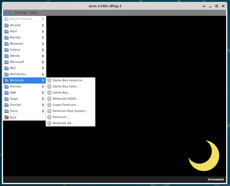This screenshot has width=230, height=186.
Task: Click the Pioneer folder icon
Action: coord(6,87)
